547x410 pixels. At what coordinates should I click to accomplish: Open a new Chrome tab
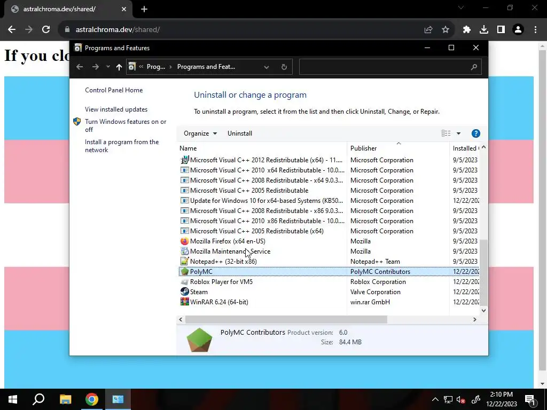(x=144, y=9)
